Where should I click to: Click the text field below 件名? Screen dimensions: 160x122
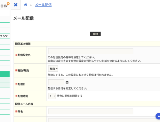click(x=104, y=120)
